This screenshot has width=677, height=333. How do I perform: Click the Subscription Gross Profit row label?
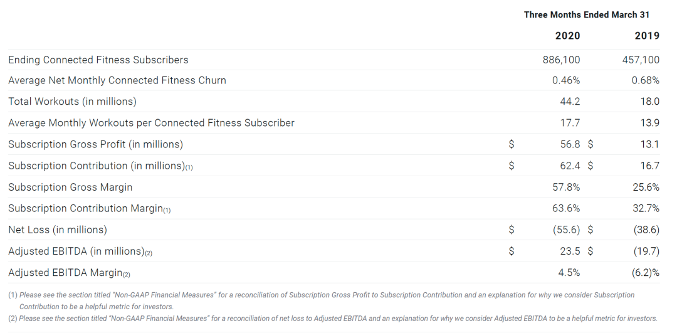95,144
